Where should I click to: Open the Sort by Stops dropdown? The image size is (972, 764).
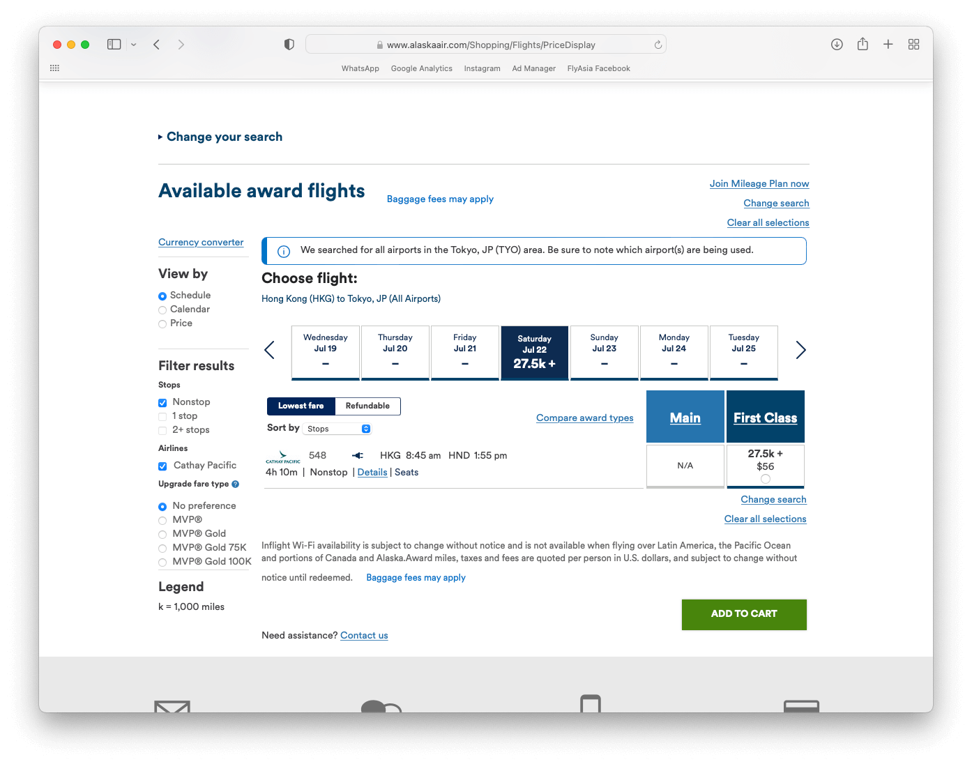pyautogui.click(x=337, y=429)
